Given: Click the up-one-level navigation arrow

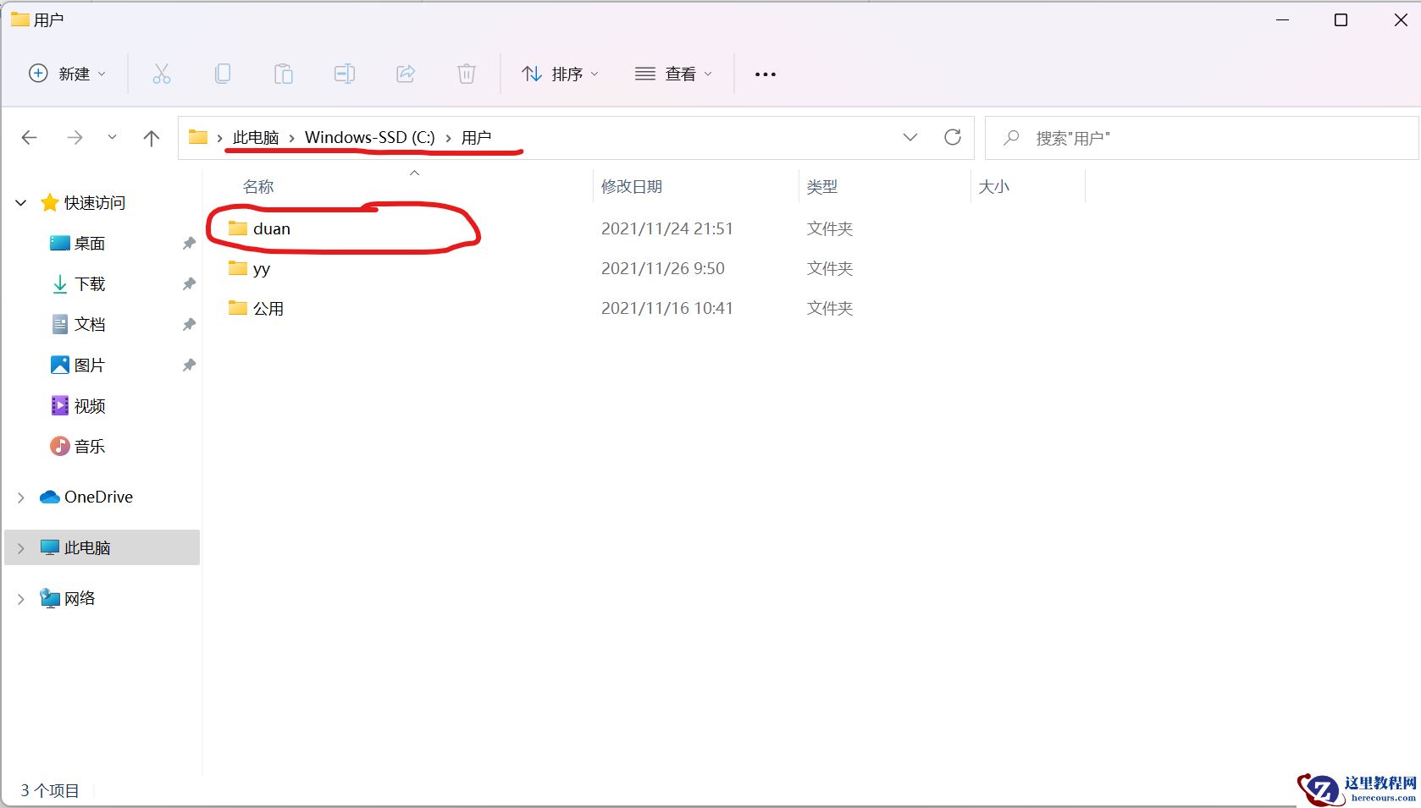Looking at the screenshot, I should click(151, 137).
